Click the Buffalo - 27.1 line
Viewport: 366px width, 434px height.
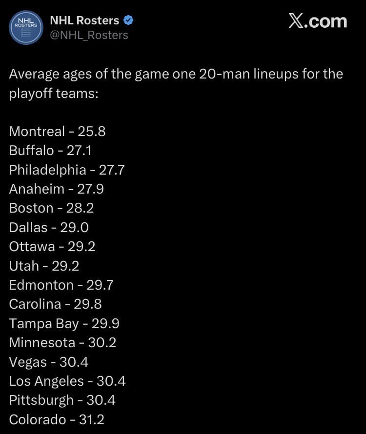click(50, 150)
